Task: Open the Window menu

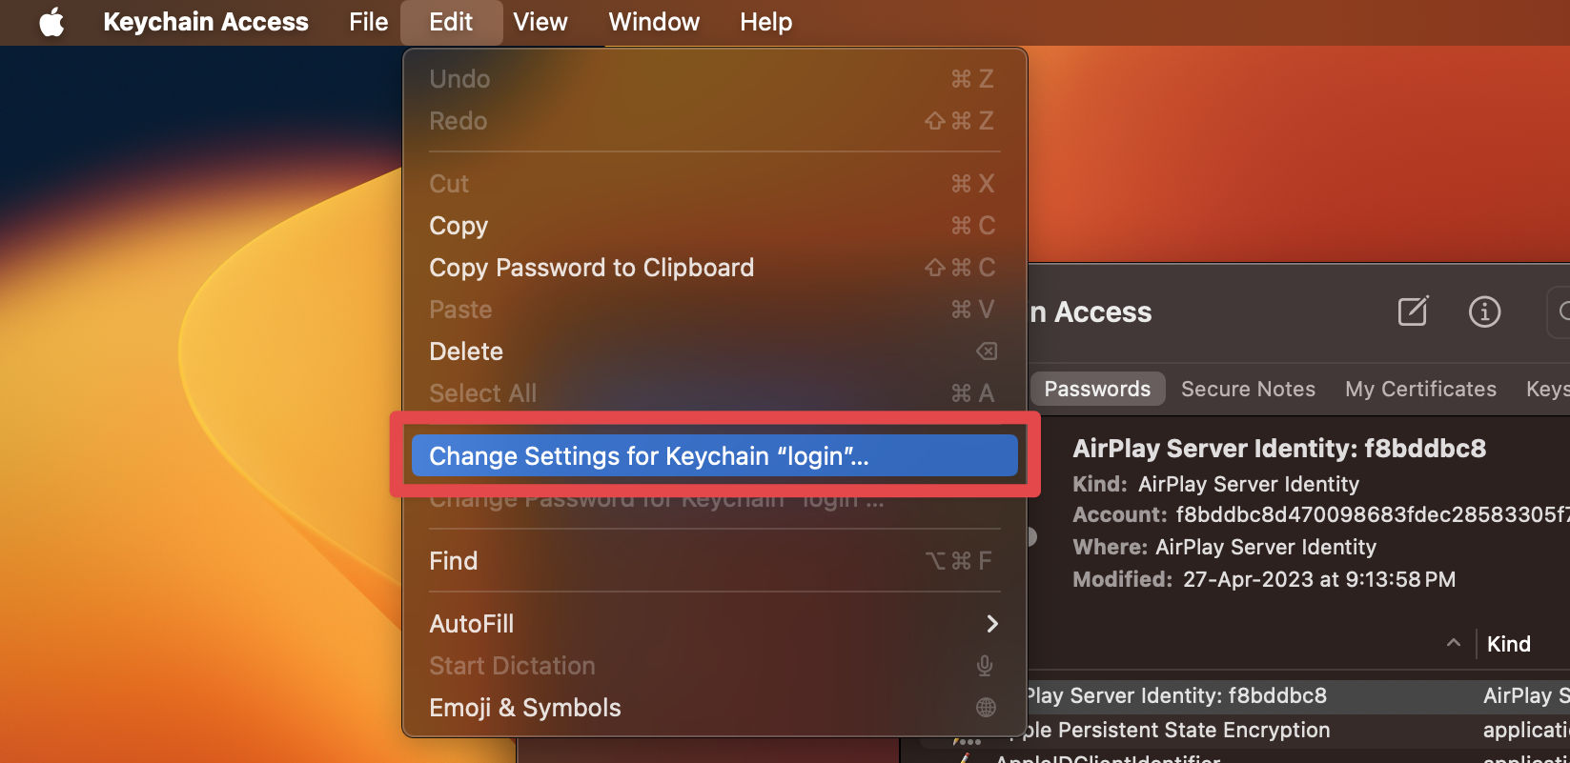Action: pyautogui.click(x=653, y=22)
